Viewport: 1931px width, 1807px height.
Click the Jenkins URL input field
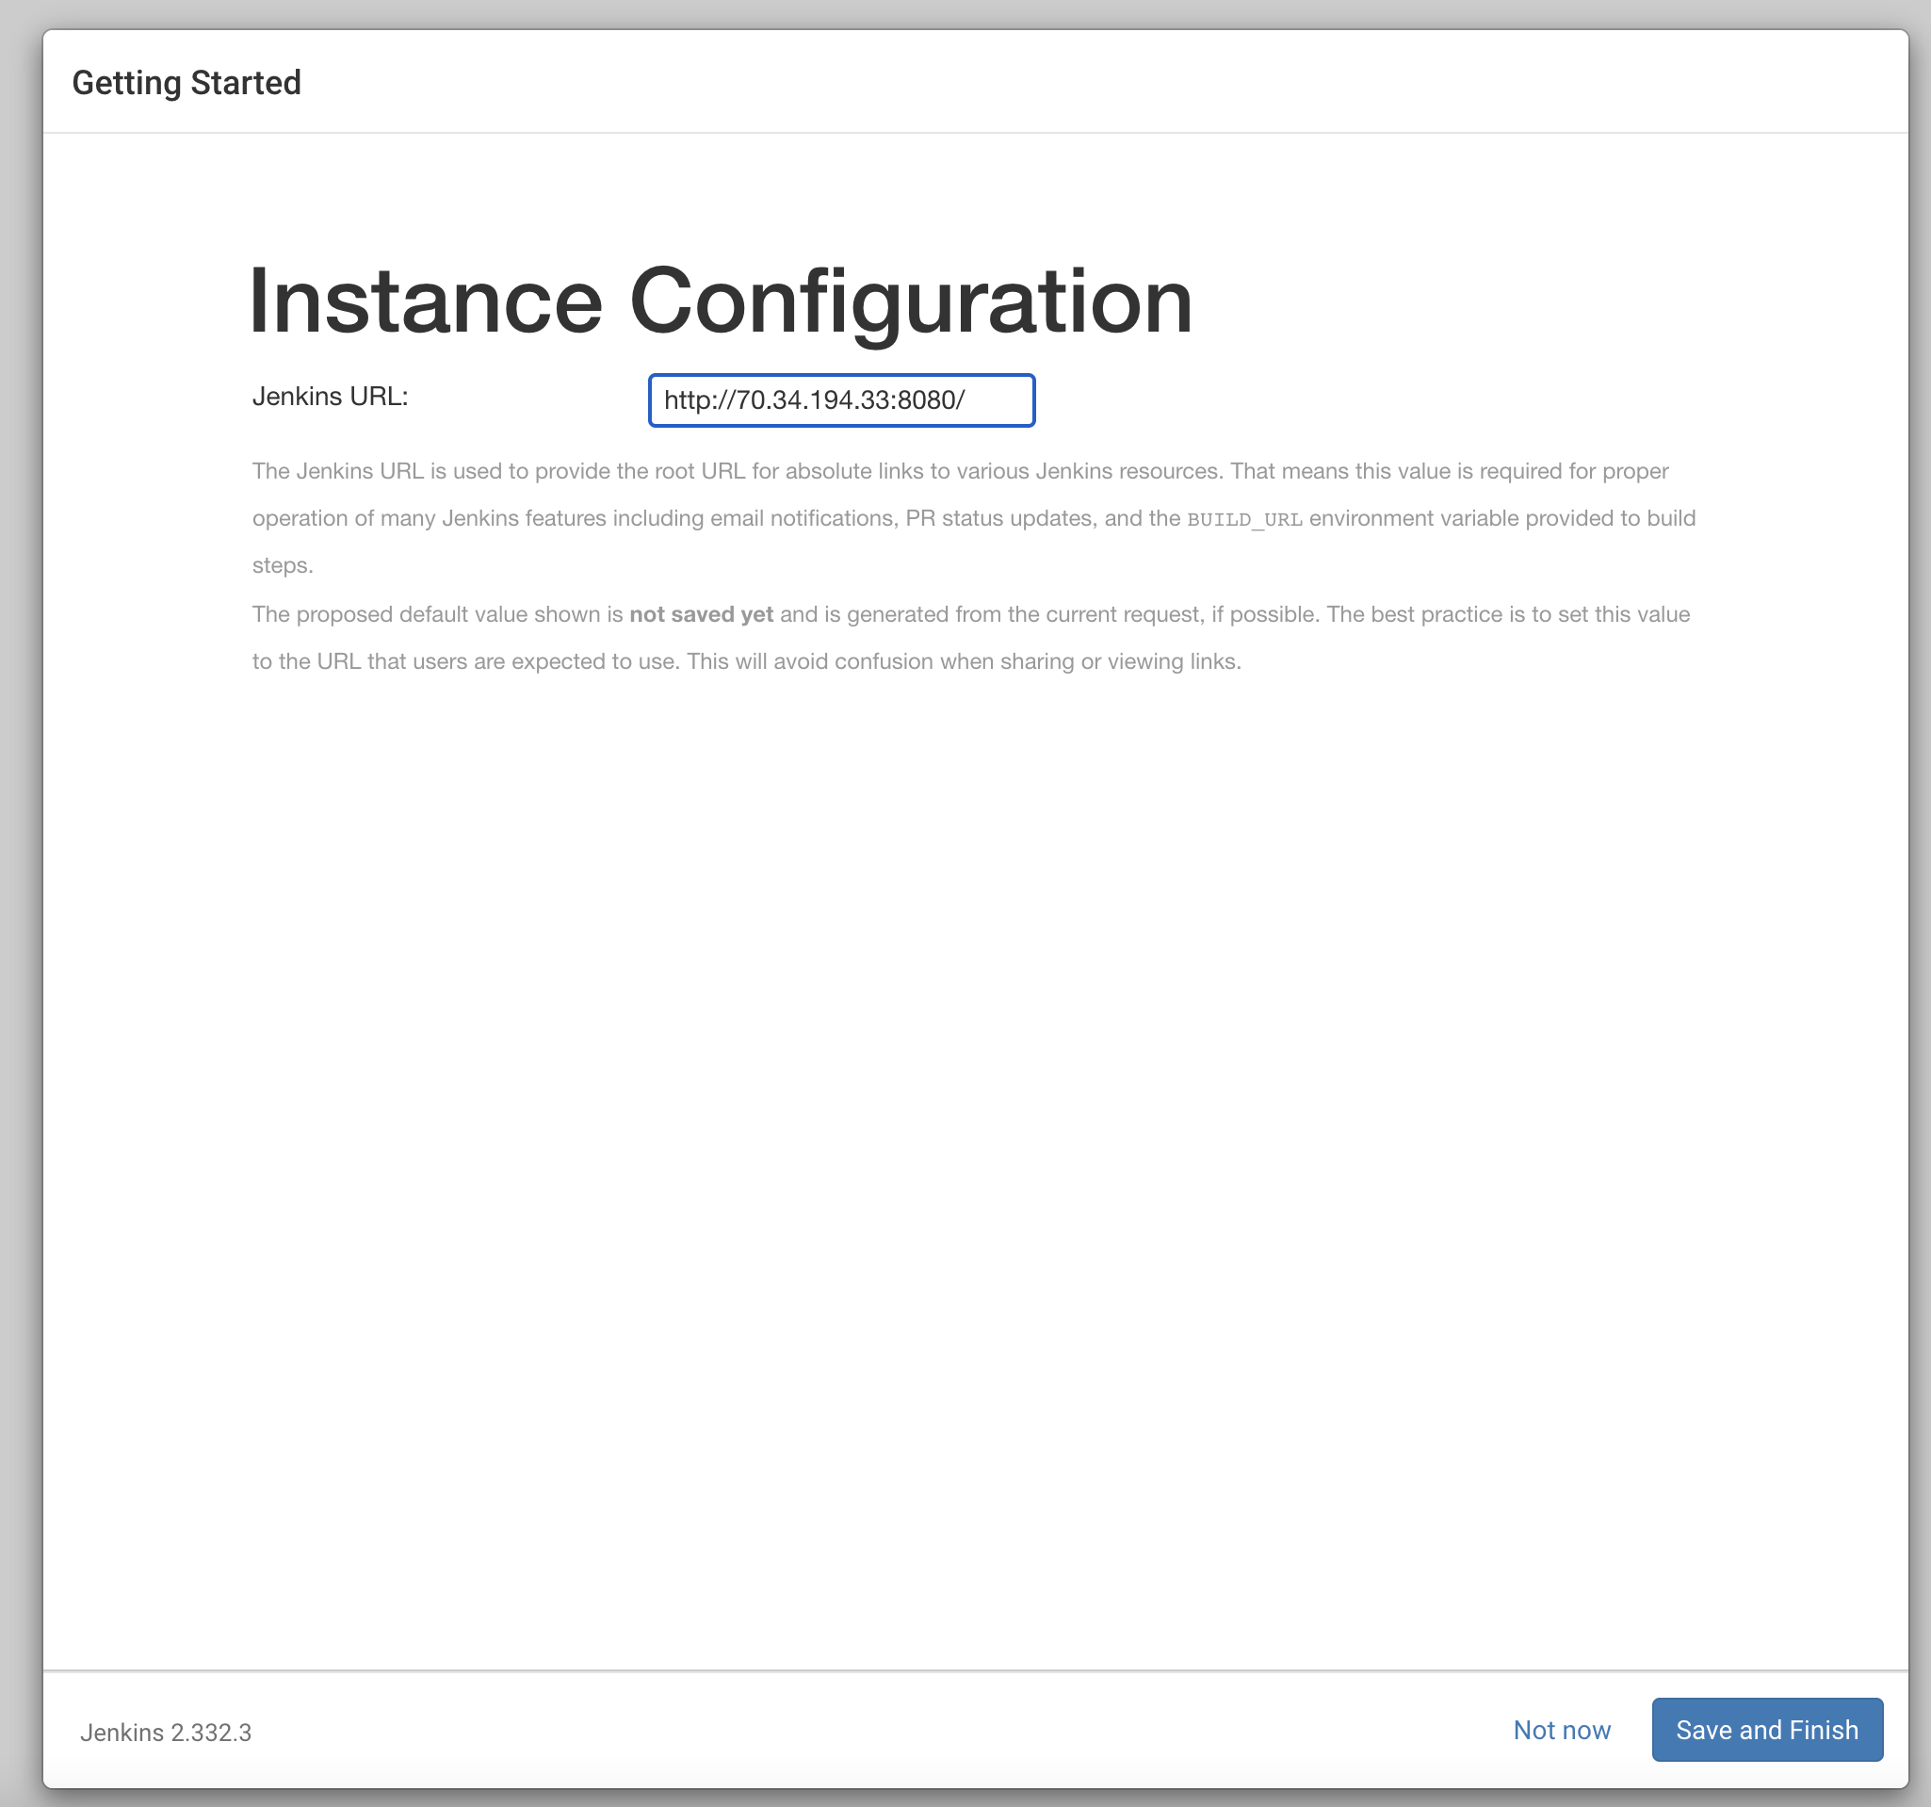pyautogui.click(x=841, y=400)
